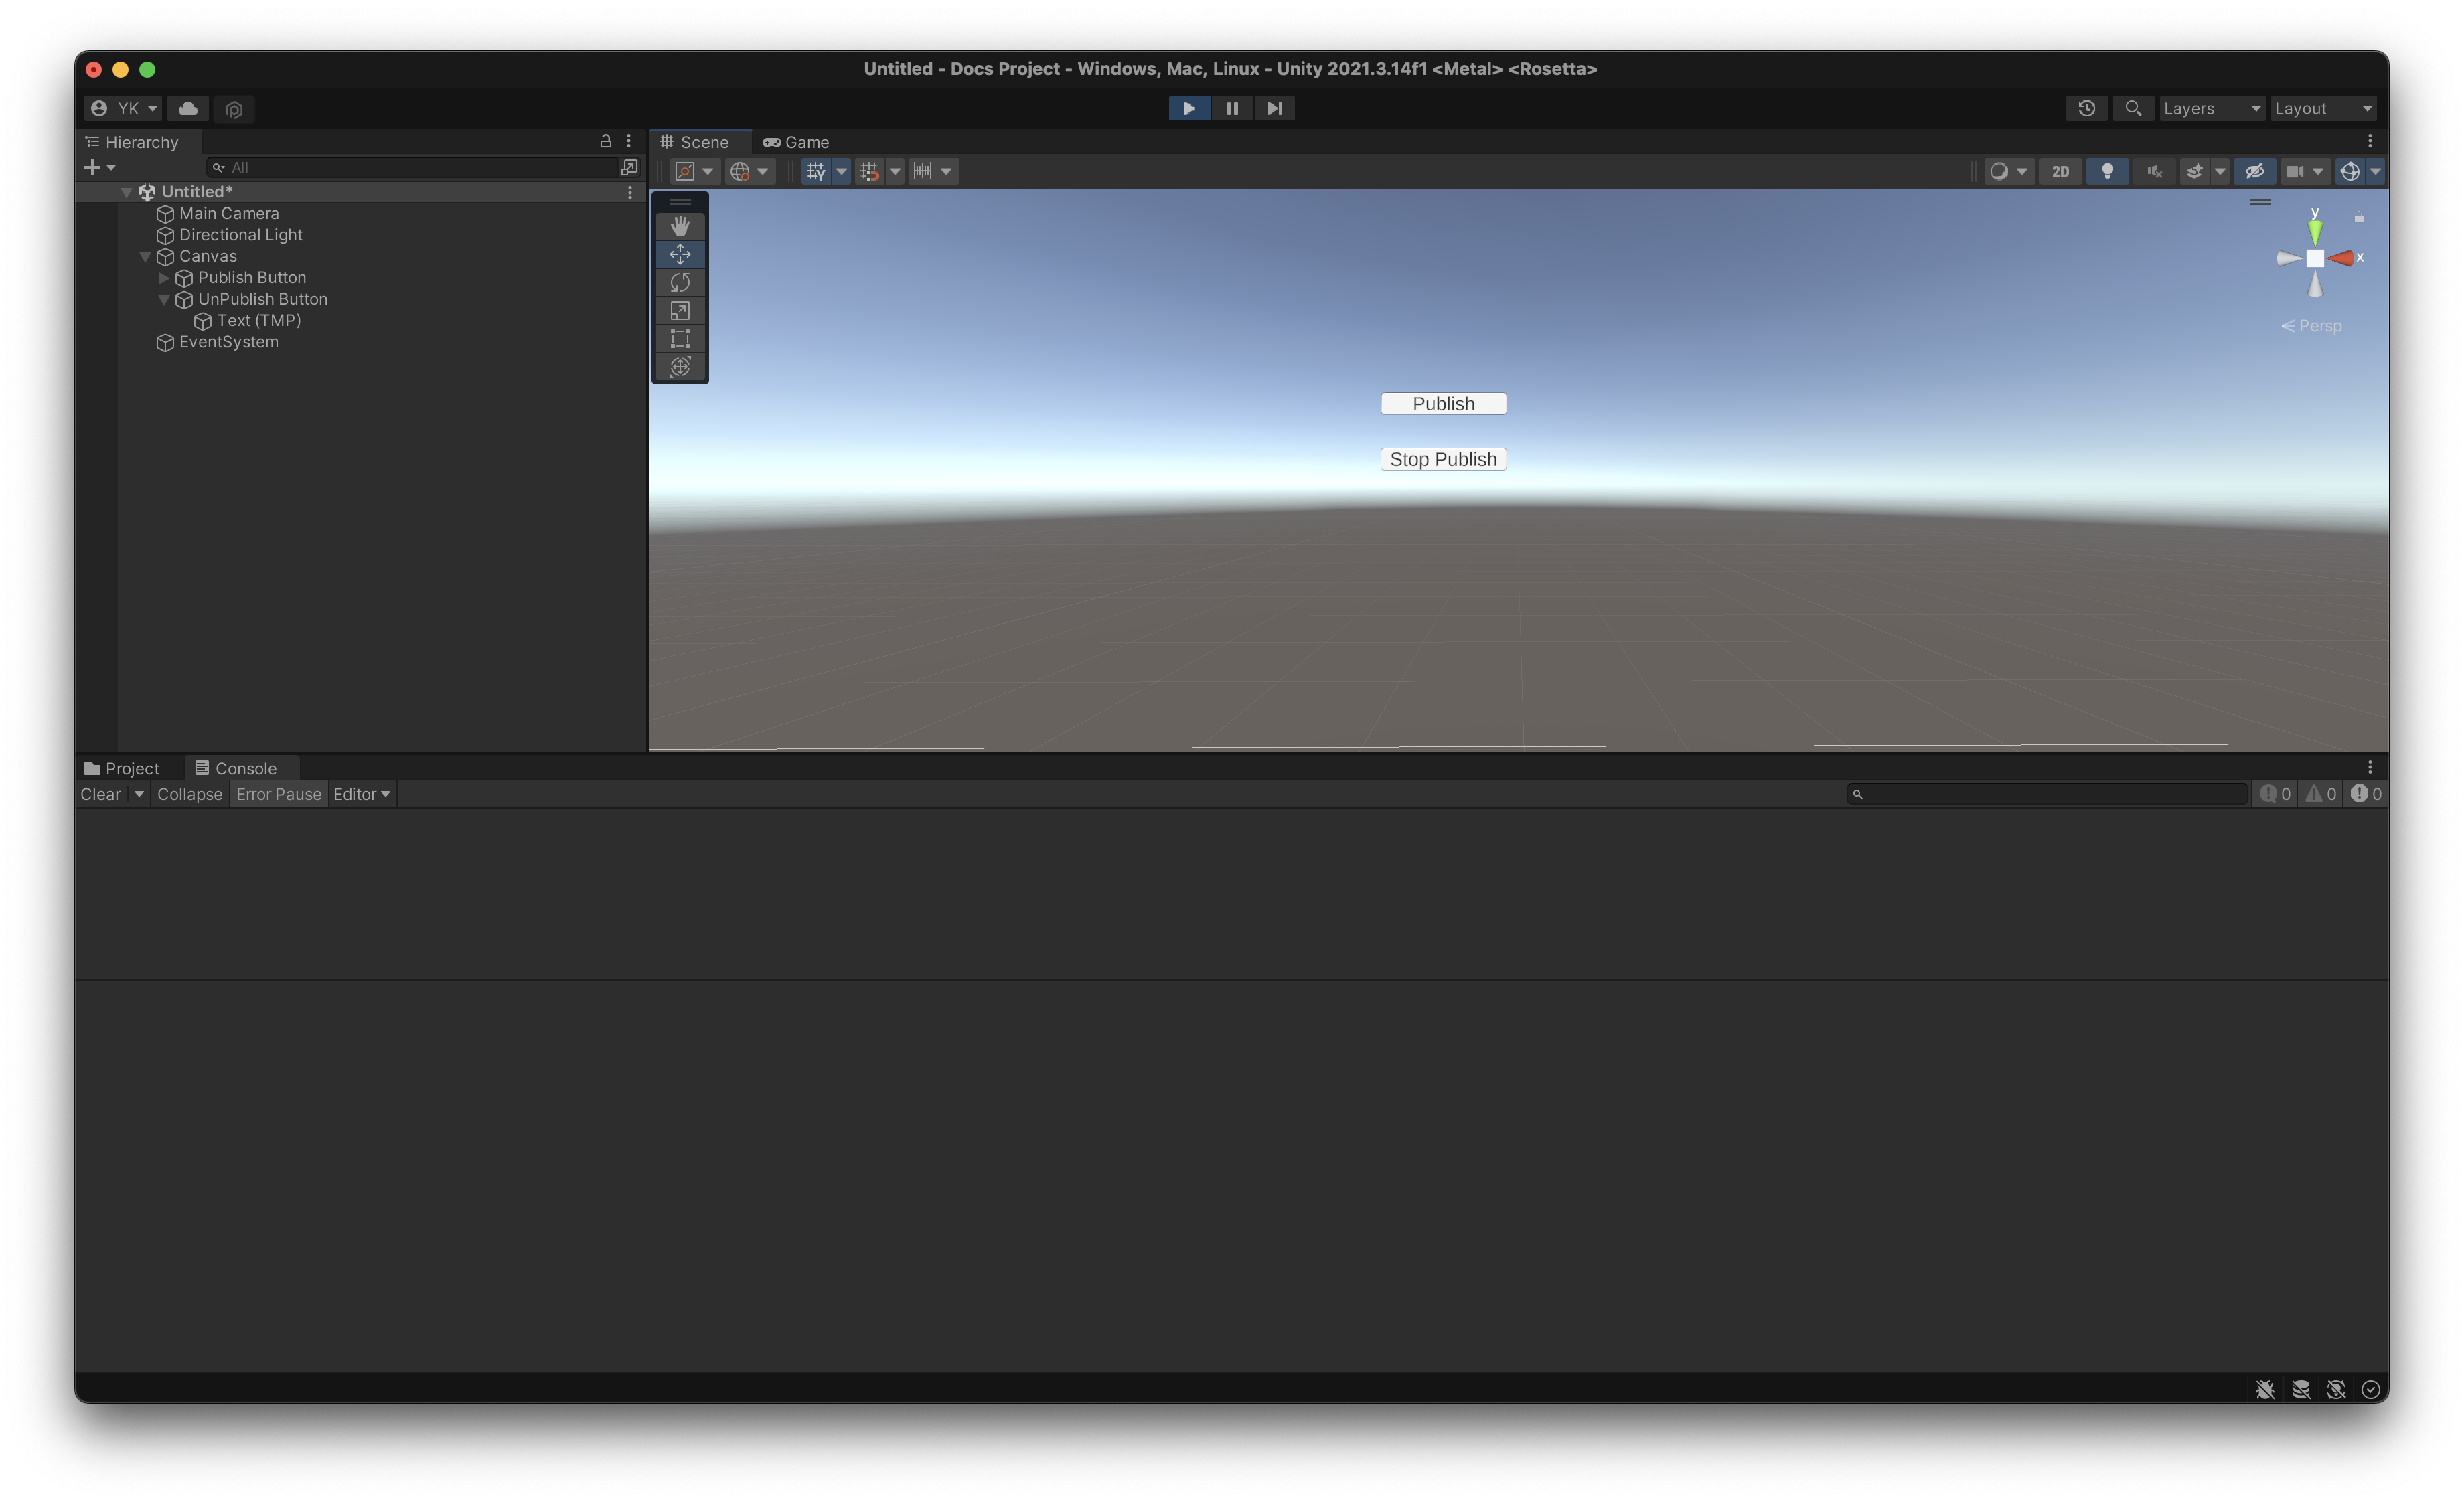Screen dimensions: 2464x1502
Task: Select the Rect transform tool
Action: [x=680, y=339]
